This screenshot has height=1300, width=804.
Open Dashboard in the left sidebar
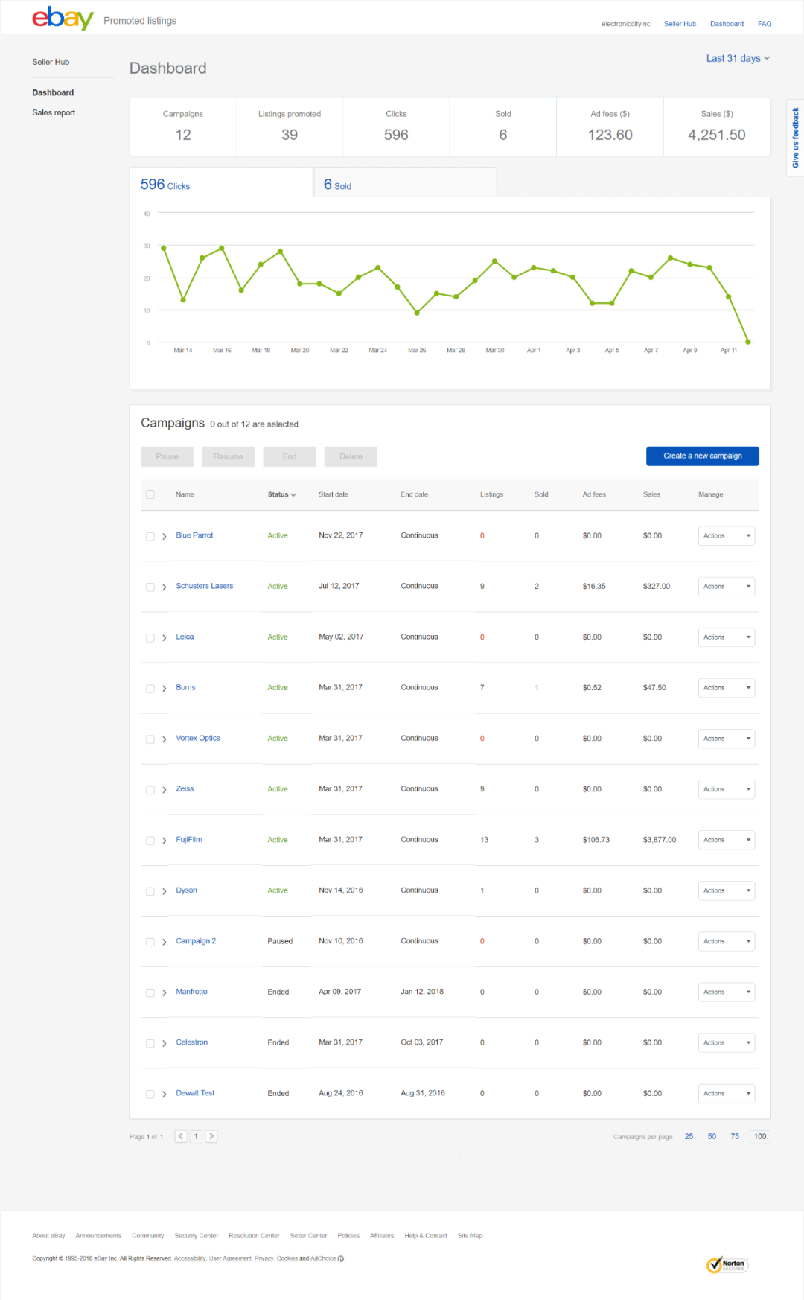tap(53, 92)
